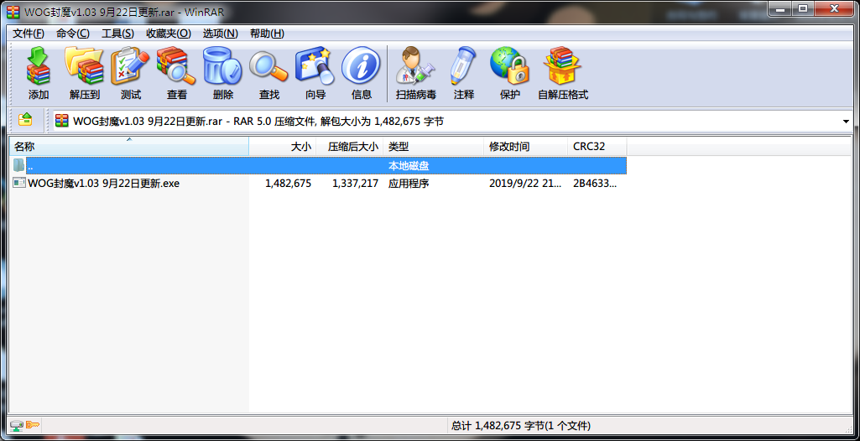This screenshot has width=860, height=441.
Task: Click the drive icon in status bar
Action: coord(17,425)
